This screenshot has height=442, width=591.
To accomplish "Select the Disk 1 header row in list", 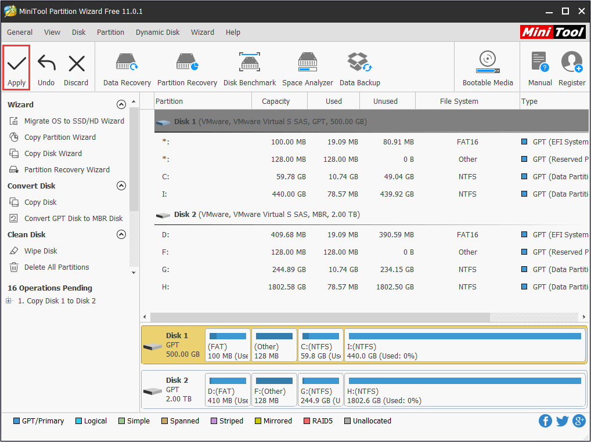I will point(371,122).
